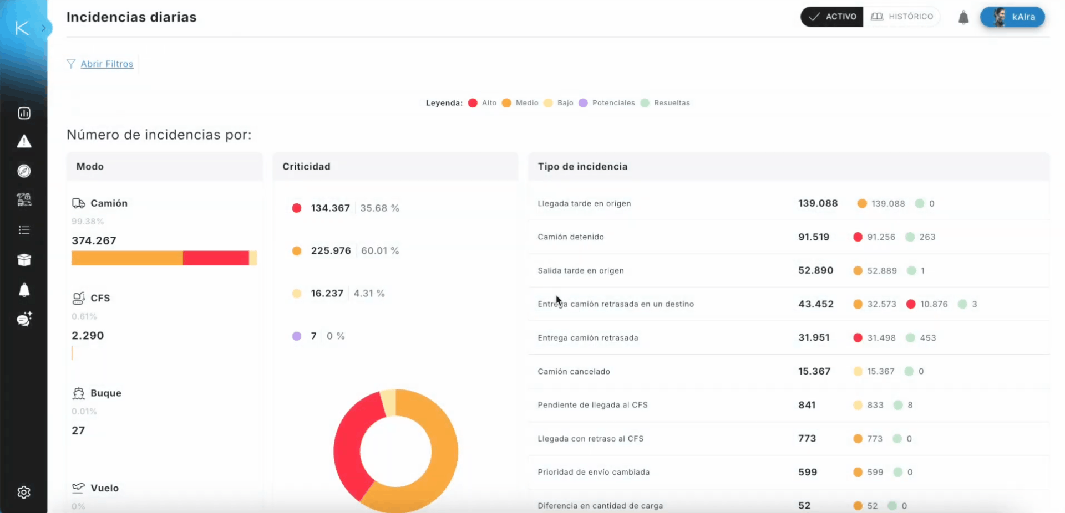This screenshot has height=513, width=1065.
Task: Click the purple dot beside 7
Action: click(297, 336)
